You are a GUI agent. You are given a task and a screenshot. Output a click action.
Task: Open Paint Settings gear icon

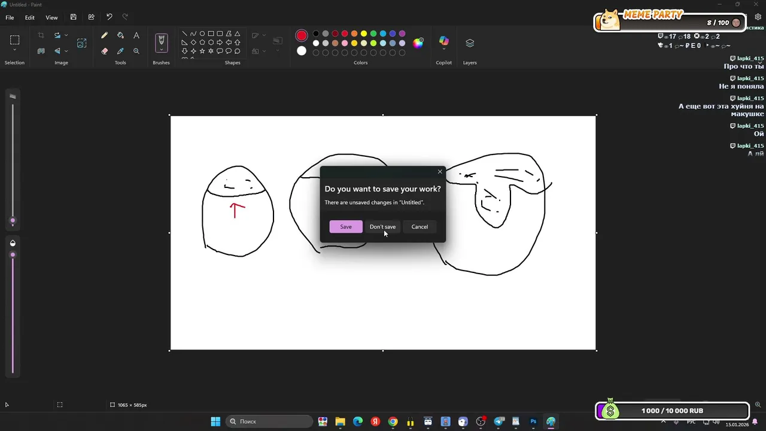coord(758,17)
